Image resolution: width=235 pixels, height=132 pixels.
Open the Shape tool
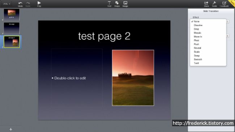tap(117, 4)
